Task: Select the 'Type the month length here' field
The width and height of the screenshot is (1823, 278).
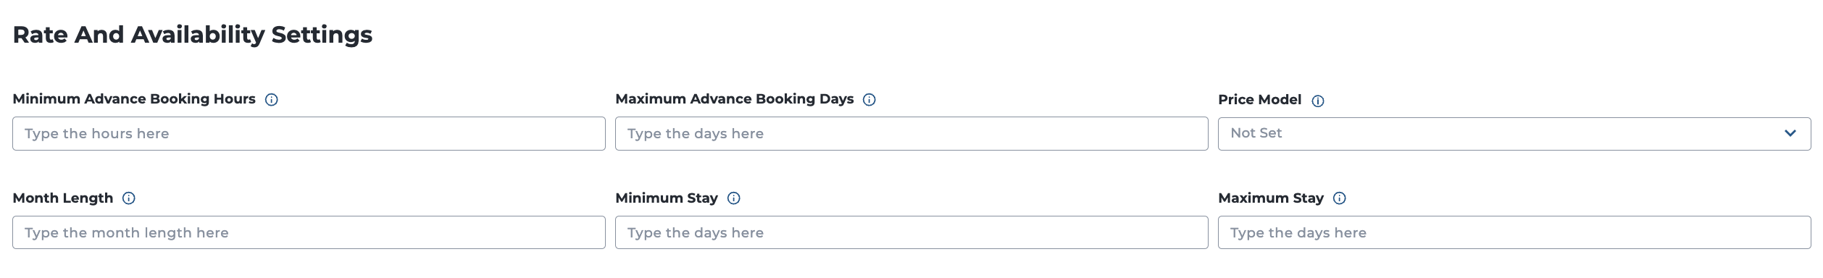Action: pos(309,232)
